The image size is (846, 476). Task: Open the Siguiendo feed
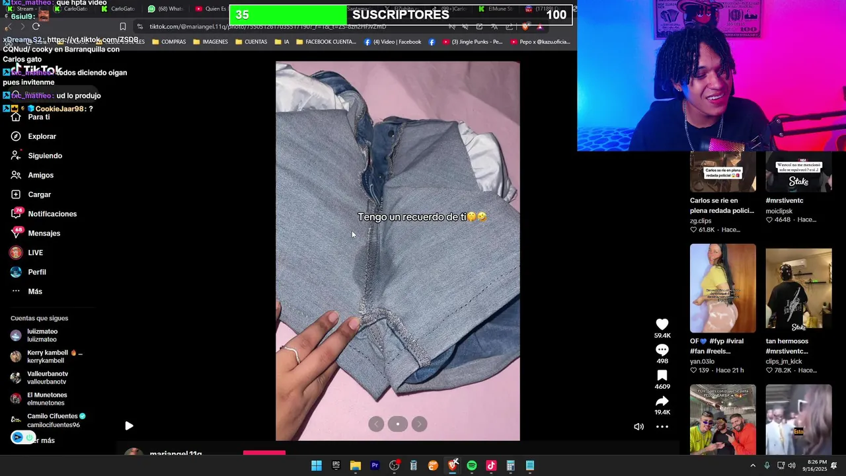click(36, 155)
